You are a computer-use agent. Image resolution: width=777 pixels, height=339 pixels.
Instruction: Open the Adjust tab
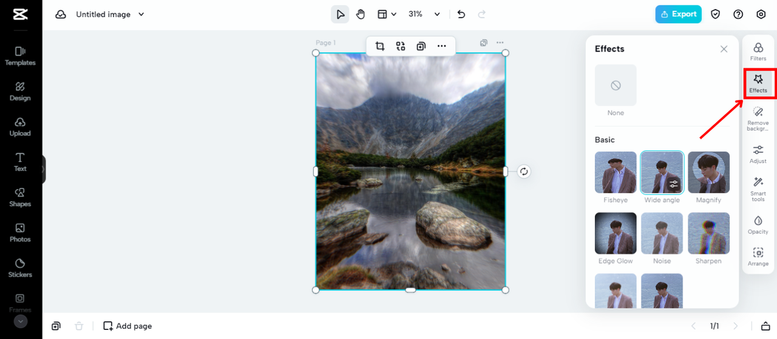(758, 154)
